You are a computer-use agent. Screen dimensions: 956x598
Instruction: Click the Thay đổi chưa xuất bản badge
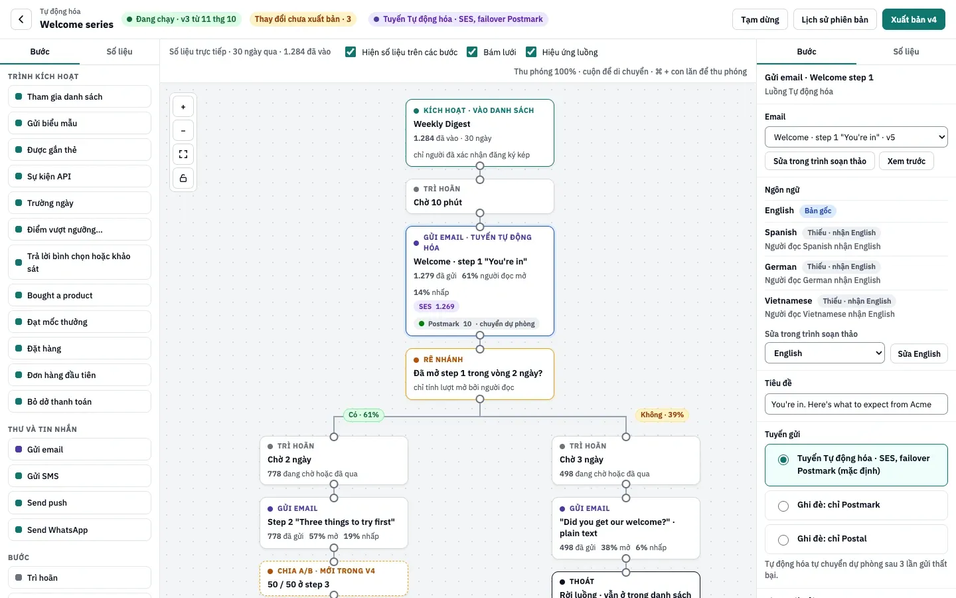pos(303,19)
